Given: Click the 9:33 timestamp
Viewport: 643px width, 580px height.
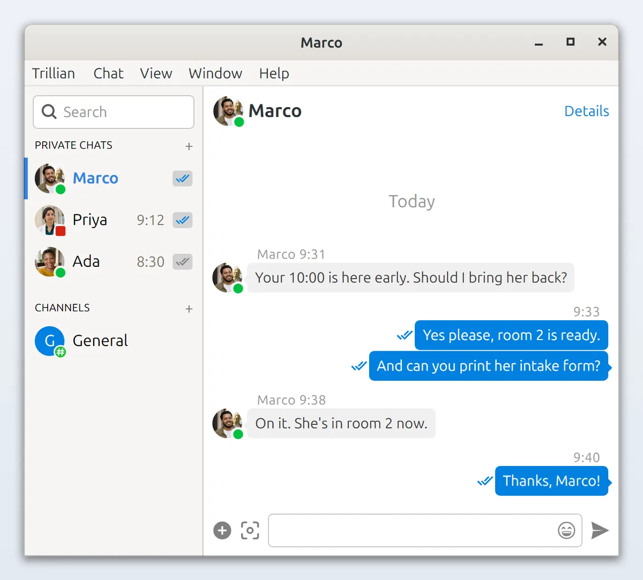Looking at the screenshot, I should [x=587, y=312].
